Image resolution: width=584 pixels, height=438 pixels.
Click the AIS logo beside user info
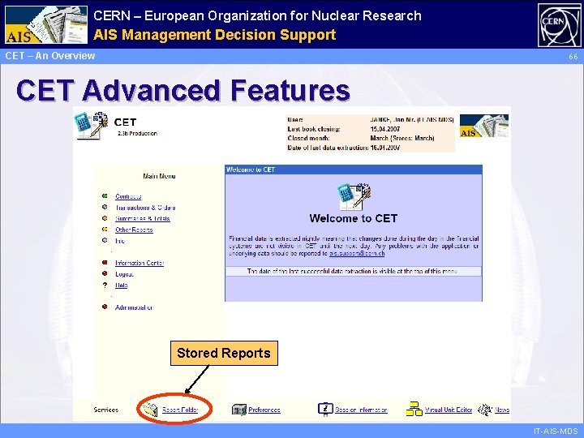coord(484,126)
